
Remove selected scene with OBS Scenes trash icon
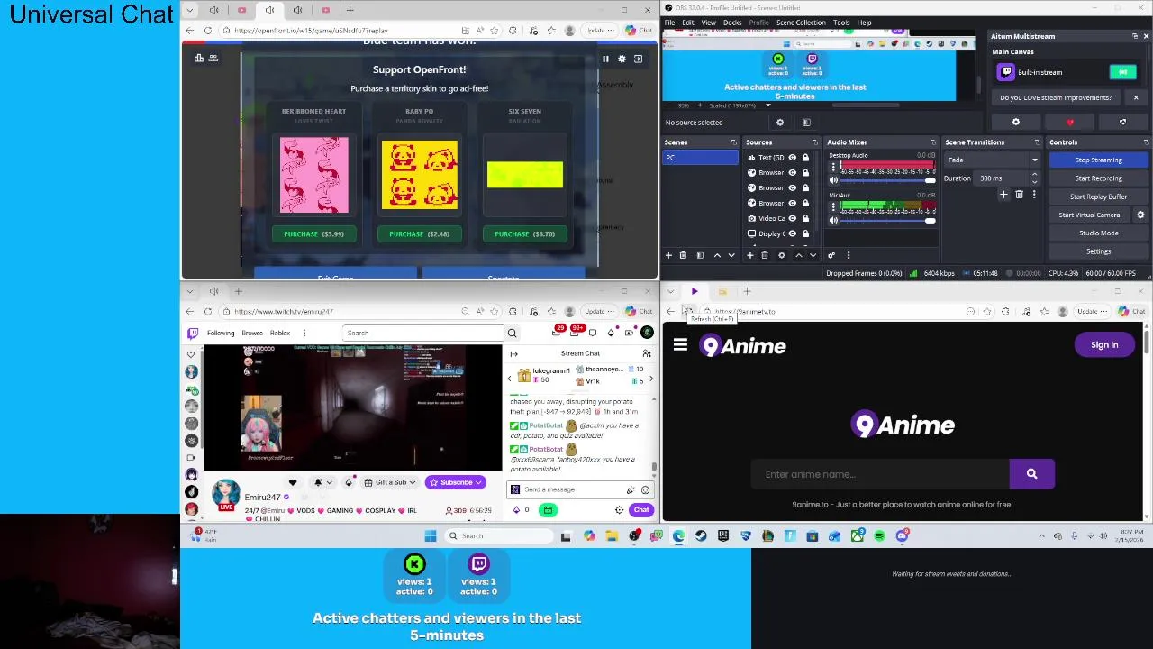click(683, 255)
